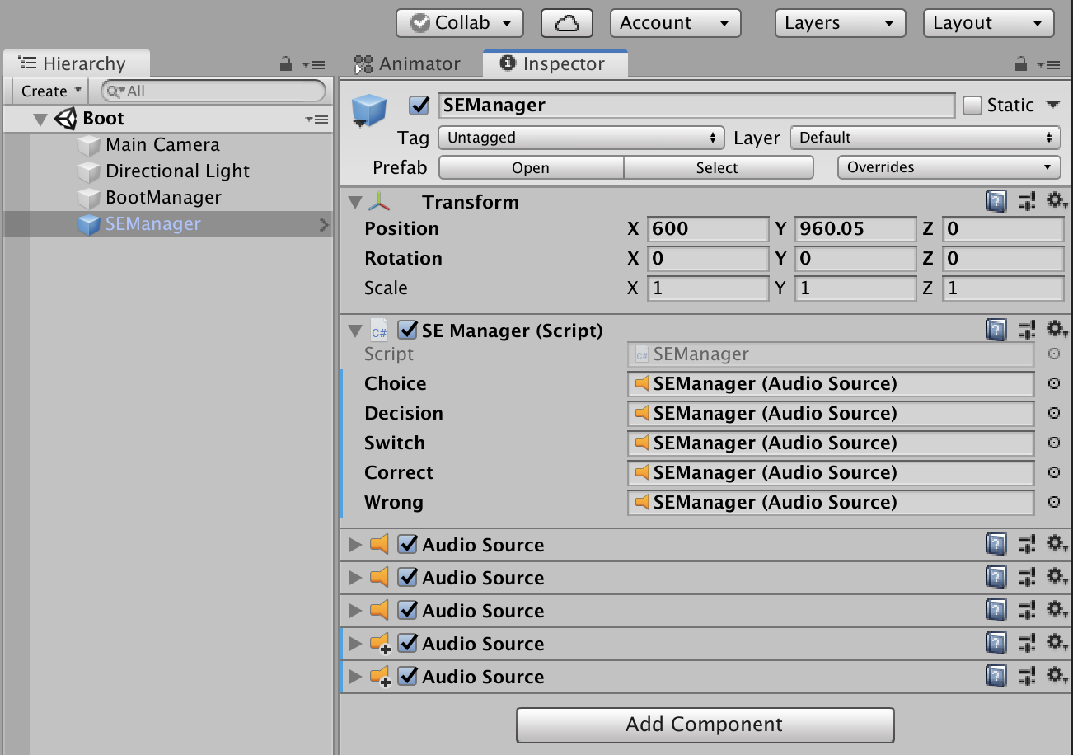
Task: Toggle the SEManager object active checkbox
Action: (419, 106)
